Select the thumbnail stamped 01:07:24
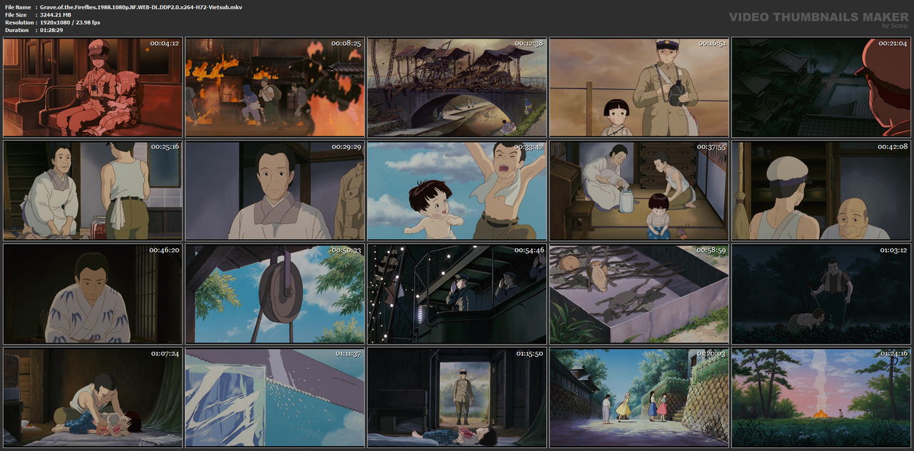914x451 pixels. point(93,397)
